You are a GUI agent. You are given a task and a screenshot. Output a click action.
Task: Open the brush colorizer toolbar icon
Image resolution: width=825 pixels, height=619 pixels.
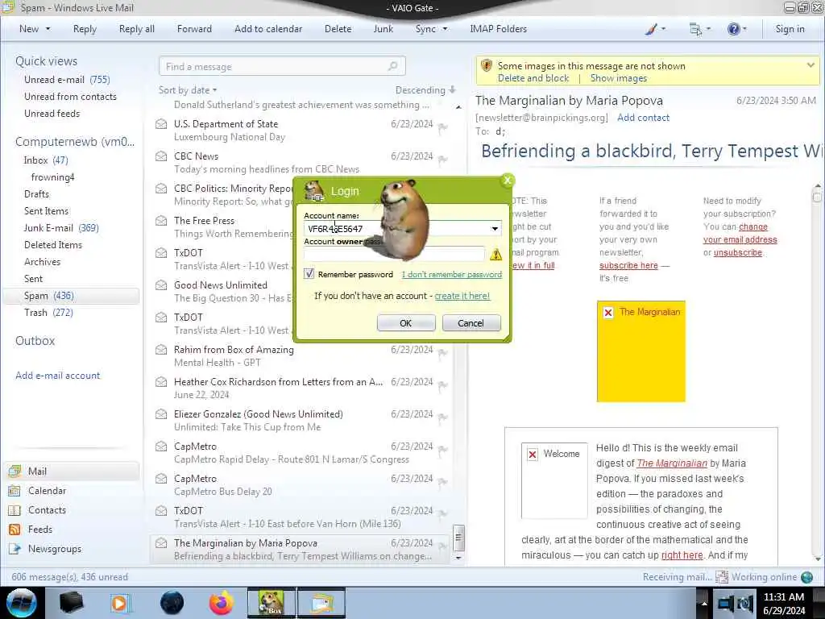(x=651, y=30)
